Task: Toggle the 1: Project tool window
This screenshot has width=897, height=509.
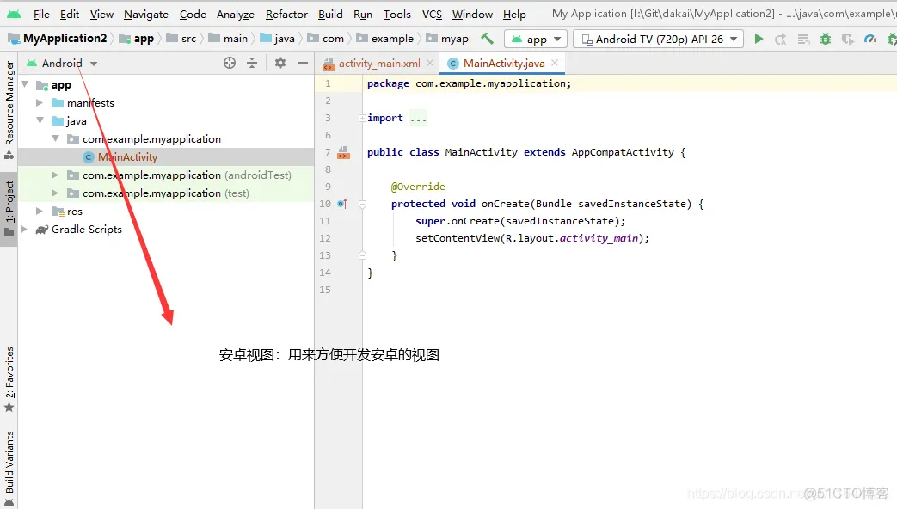Action: click(x=9, y=209)
